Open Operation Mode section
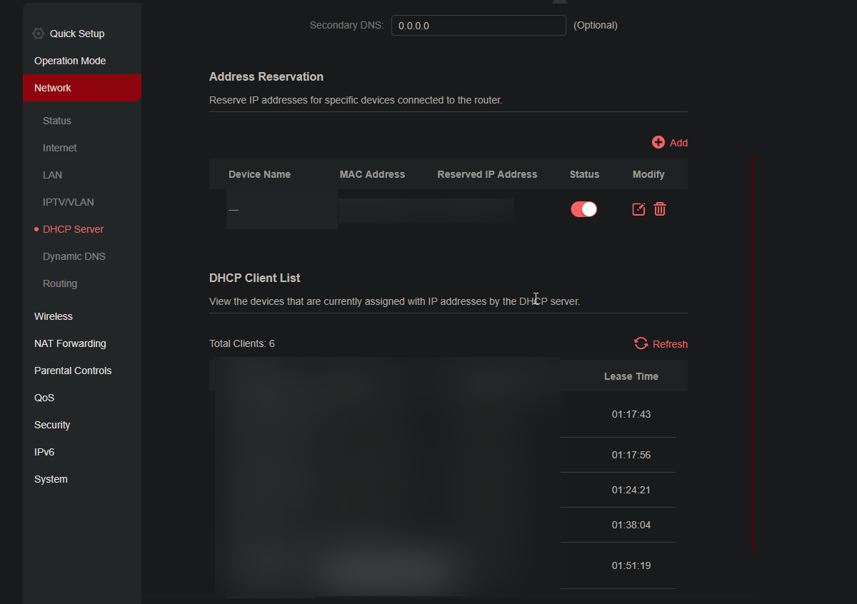The image size is (857, 604). pos(70,61)
